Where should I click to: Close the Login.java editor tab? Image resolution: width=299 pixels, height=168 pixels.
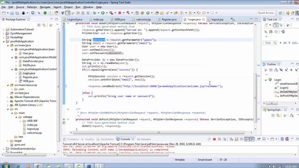pos(204,20)
